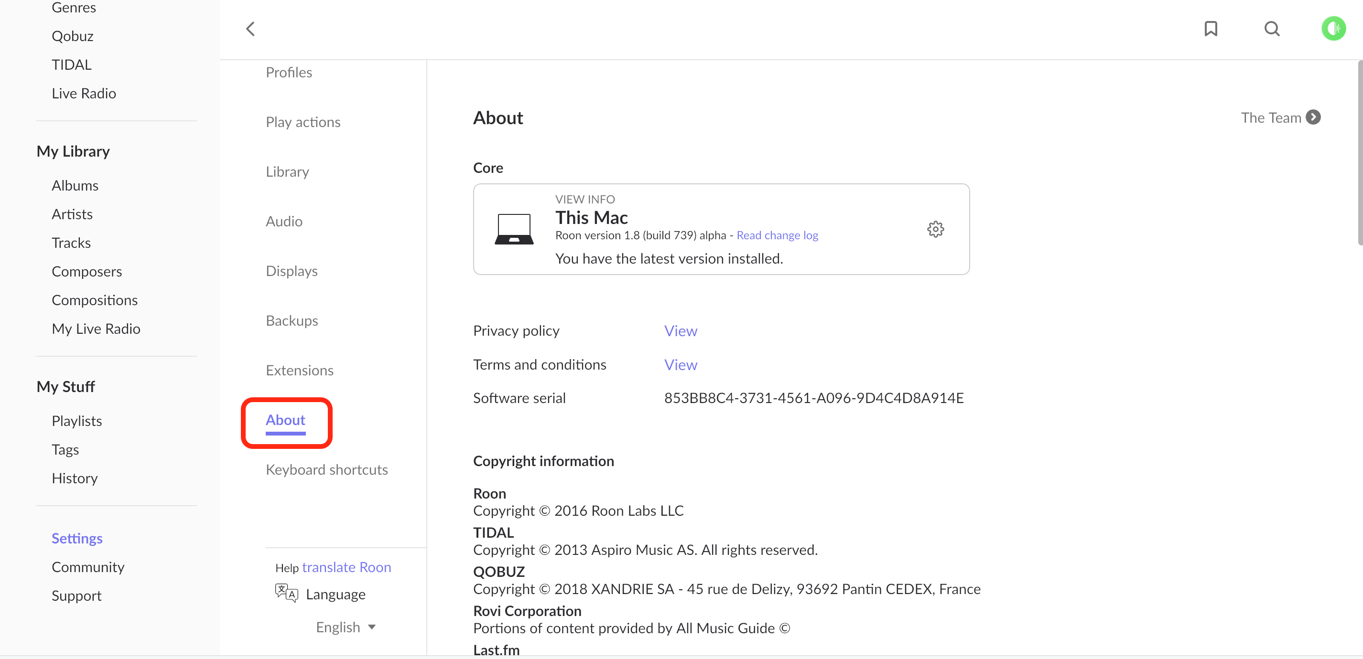Click the Language translate icon
This screenshot has height=659, width=1363.
point(286,594)
